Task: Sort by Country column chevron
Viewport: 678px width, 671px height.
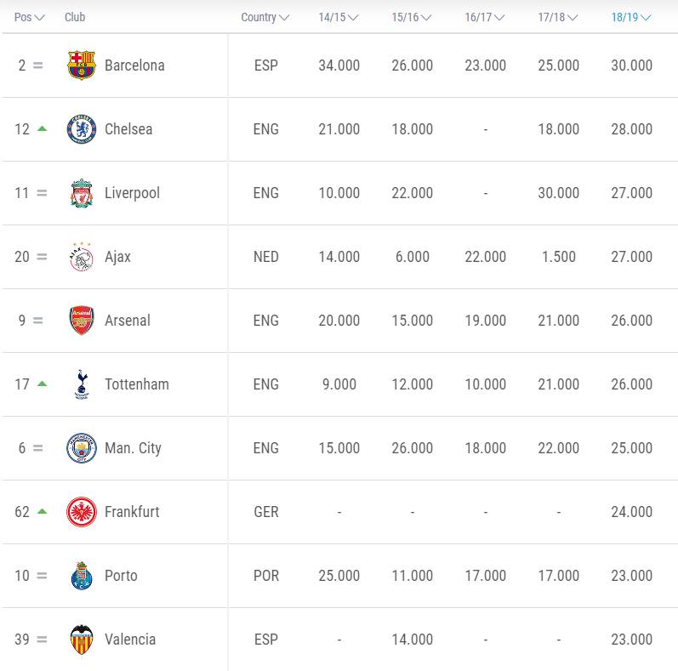Action: pos(284,18)
